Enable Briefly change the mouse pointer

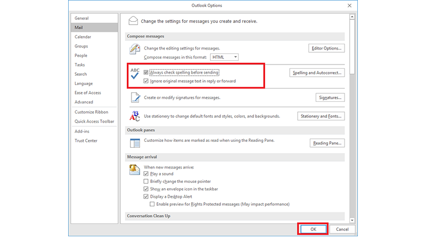(x=146, y=181)
